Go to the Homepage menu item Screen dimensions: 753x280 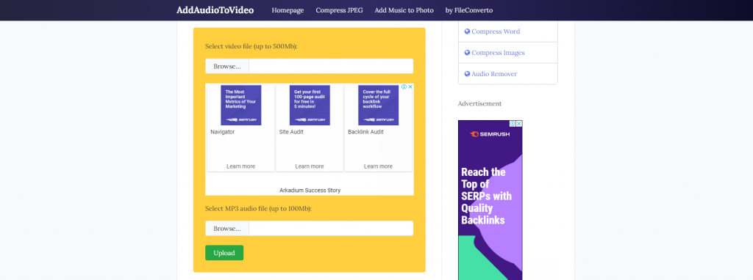pyautogui.click(x=288, y=10)
